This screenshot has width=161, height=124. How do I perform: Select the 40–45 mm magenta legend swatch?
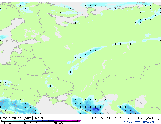tap(69, 121)
